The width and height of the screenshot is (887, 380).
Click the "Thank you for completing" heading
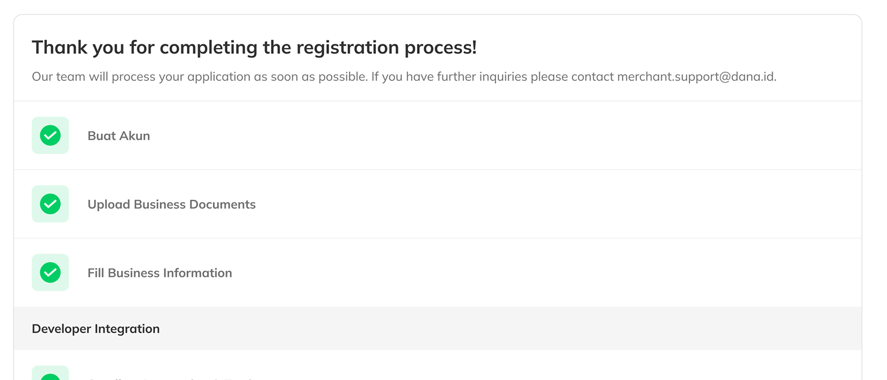(x=254, y=47)
